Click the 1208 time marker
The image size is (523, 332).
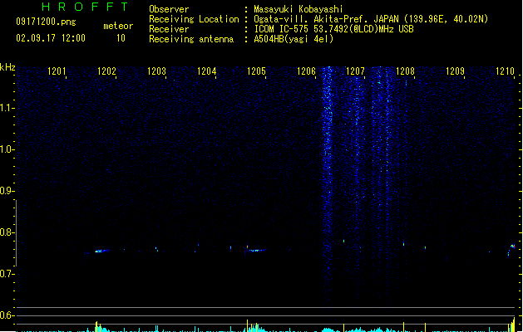pyautogui.click(x=405, y=71)
